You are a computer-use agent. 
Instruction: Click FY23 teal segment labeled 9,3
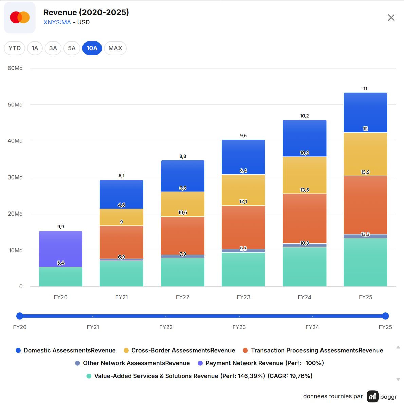tap(243, 269)
